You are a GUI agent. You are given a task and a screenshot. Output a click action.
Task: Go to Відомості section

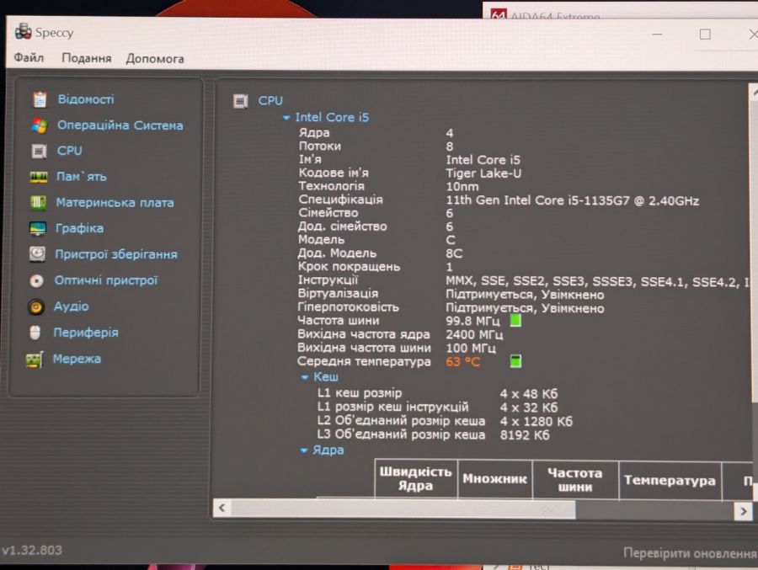pyautogui.click(x=86, y=99)
